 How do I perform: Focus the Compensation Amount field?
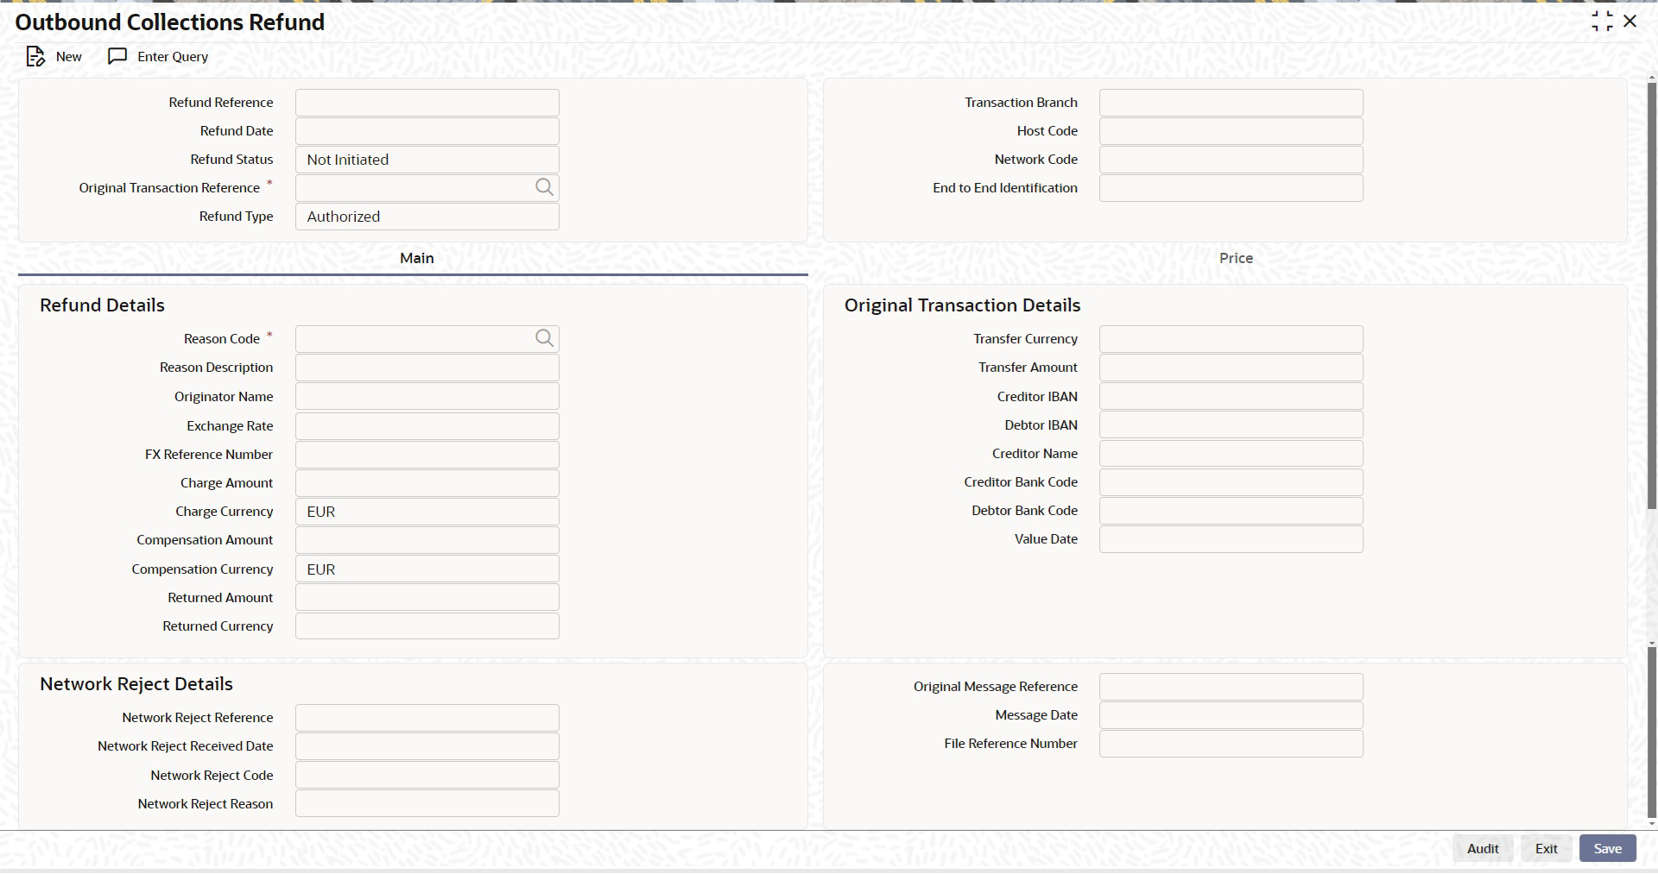[x=427, y=540]
